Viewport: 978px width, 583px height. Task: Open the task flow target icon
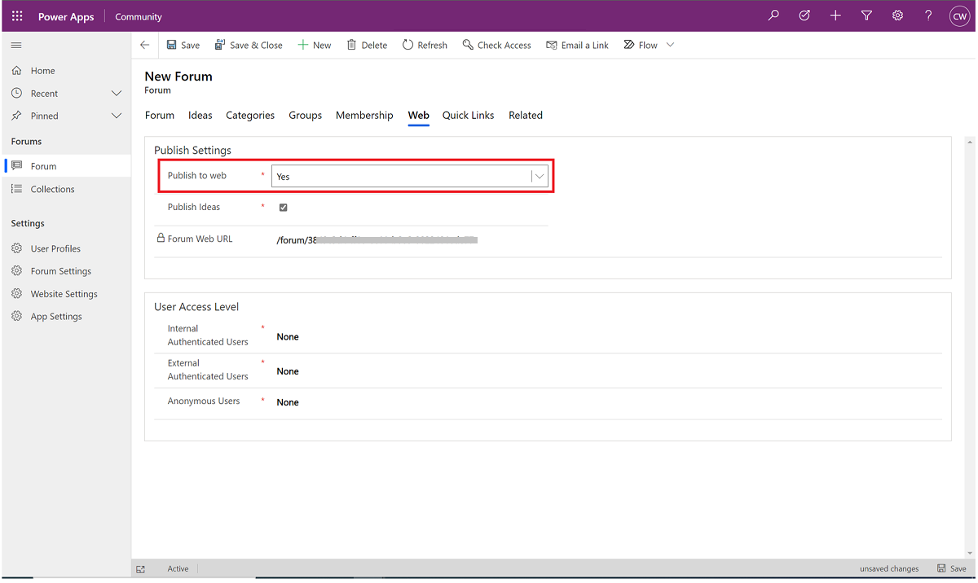pyautogui.click(x=804, y=15)
